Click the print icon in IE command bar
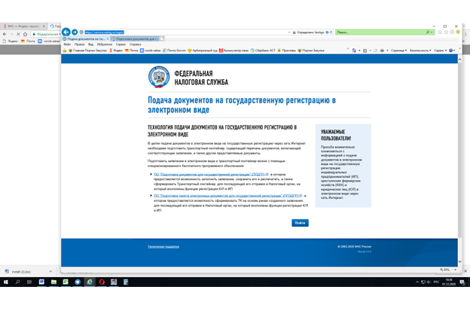Image resolution: width=470 pixels, height=311 pixels. (382, 50)
